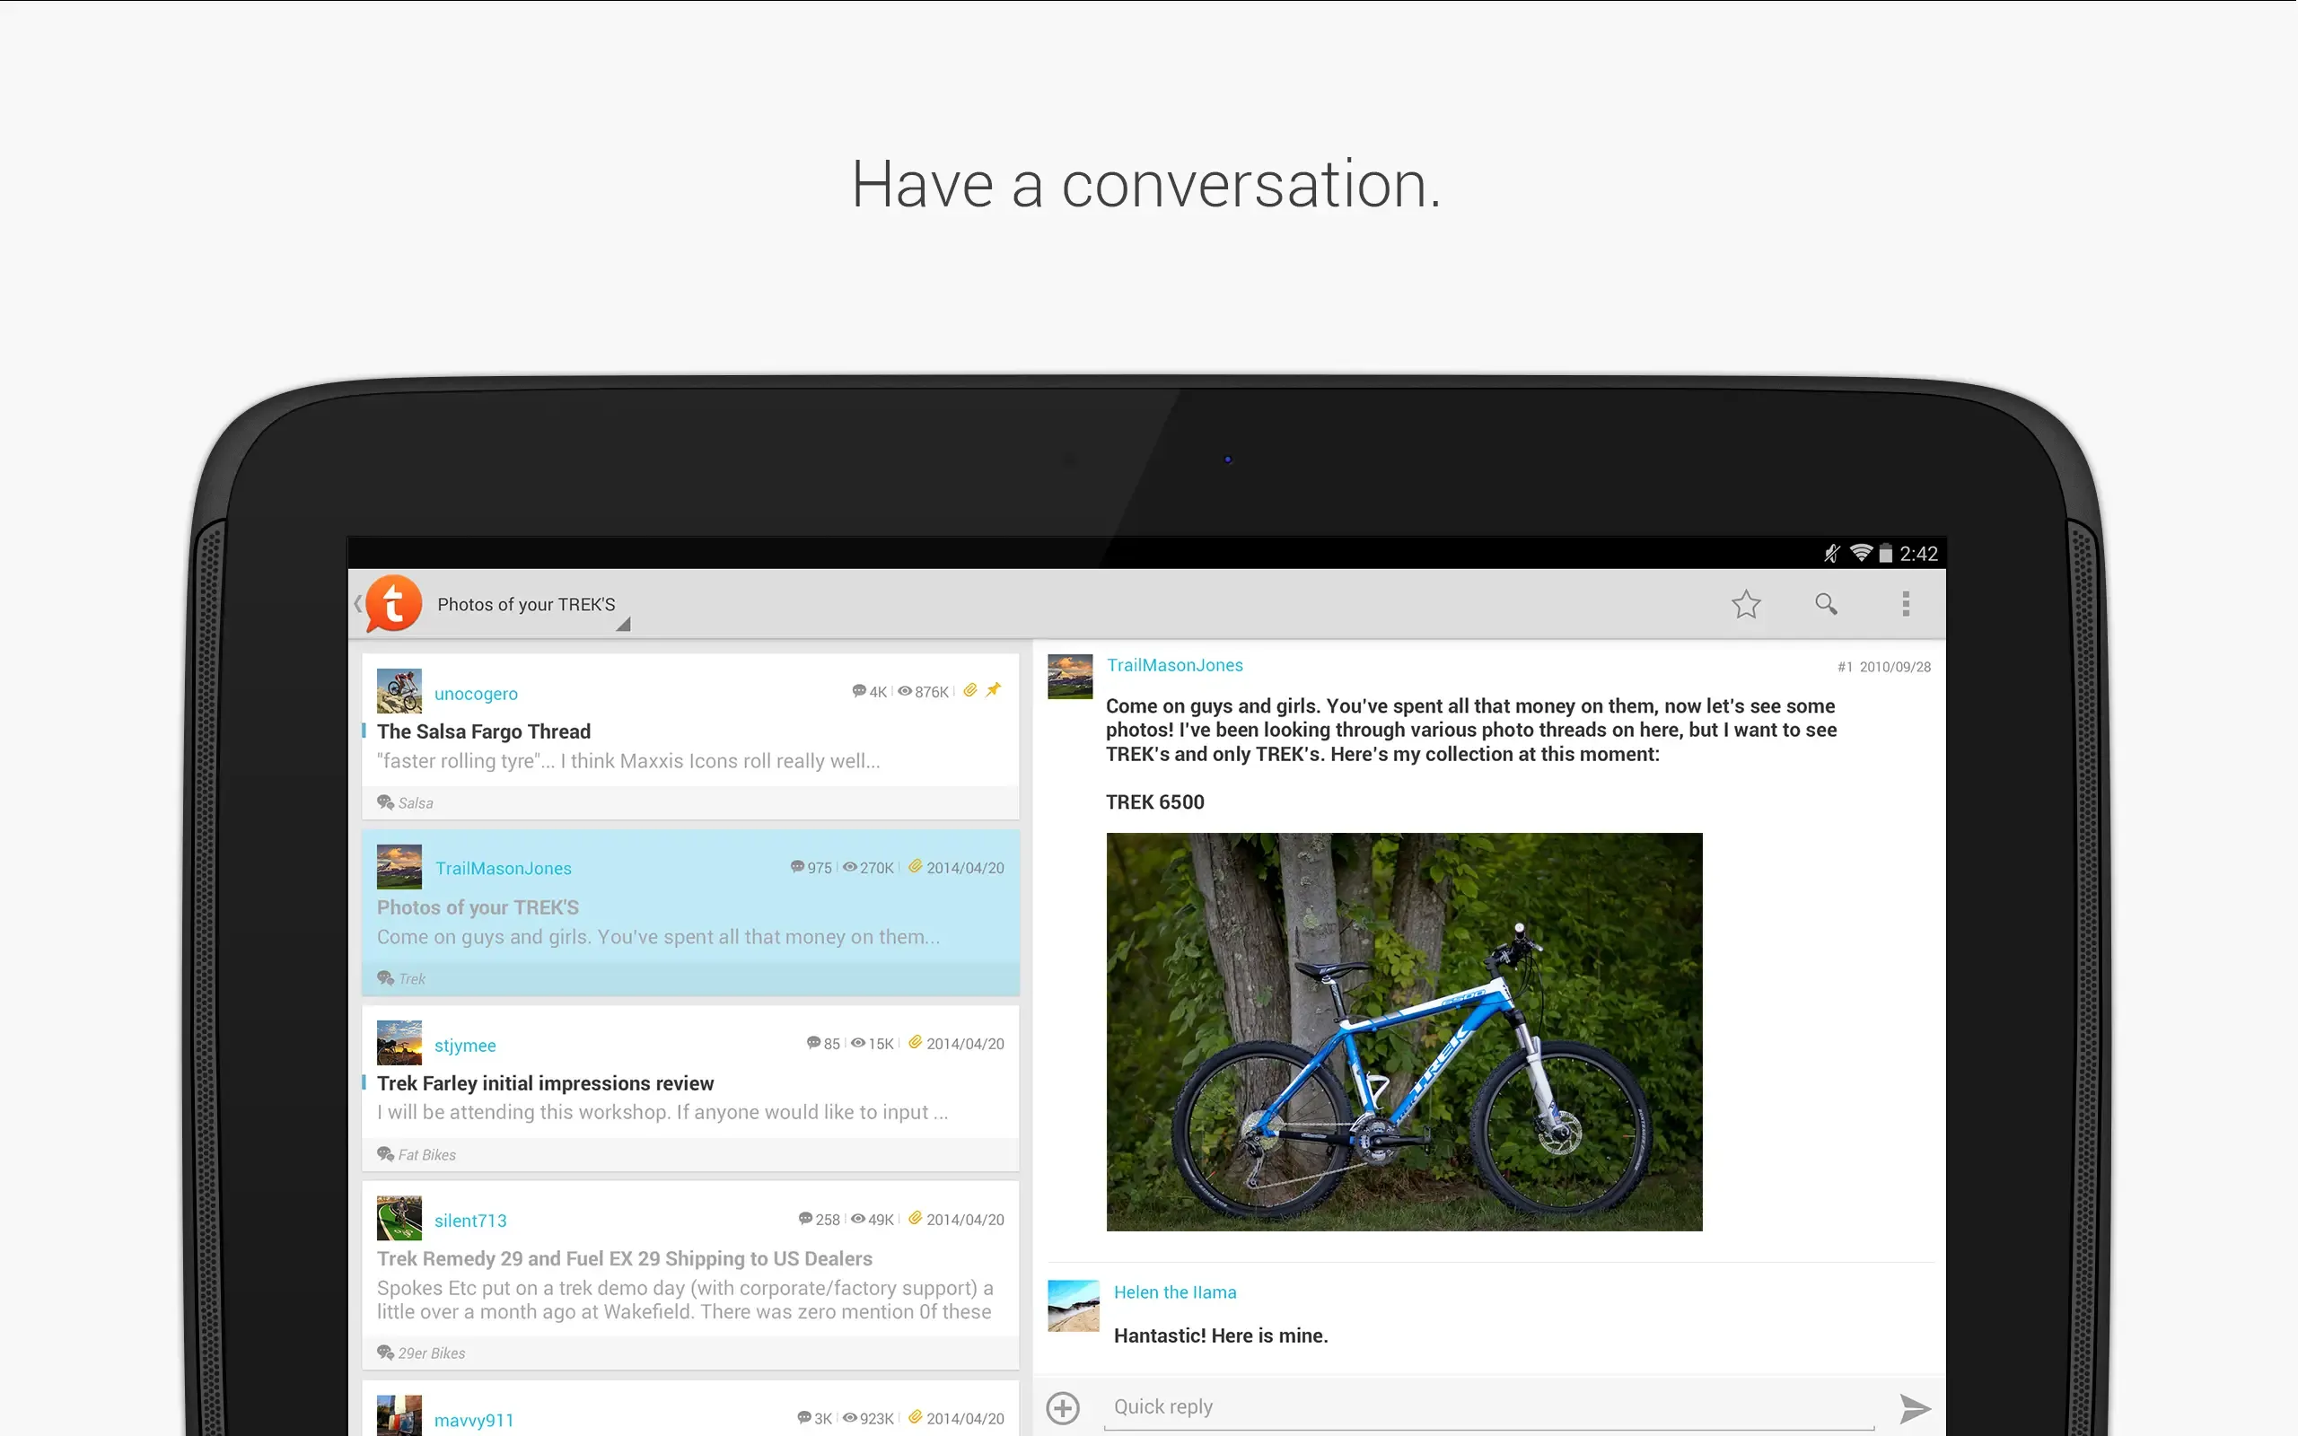This screenshot has width=2298, height=1436.
Task: Open Helen the llama's profile link
Action: pyautogui.click(x=1174, y=1292)
